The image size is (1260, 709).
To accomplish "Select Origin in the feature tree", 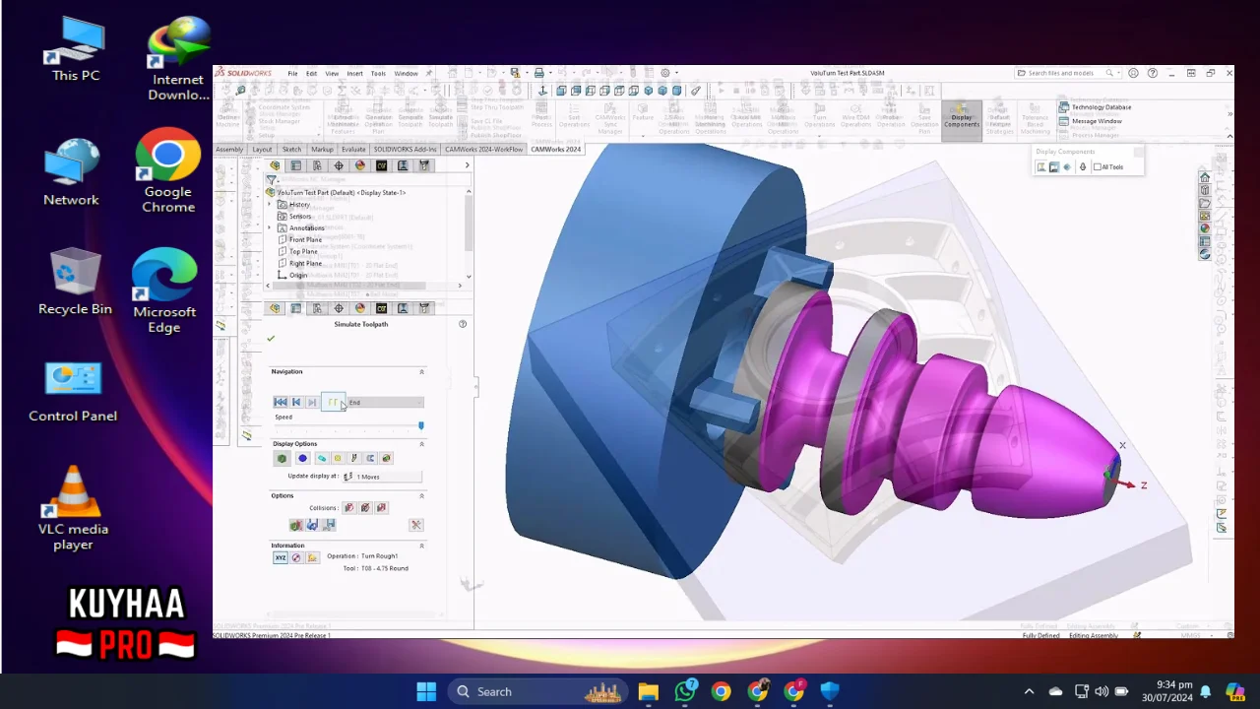I will (x=298, y=276).
